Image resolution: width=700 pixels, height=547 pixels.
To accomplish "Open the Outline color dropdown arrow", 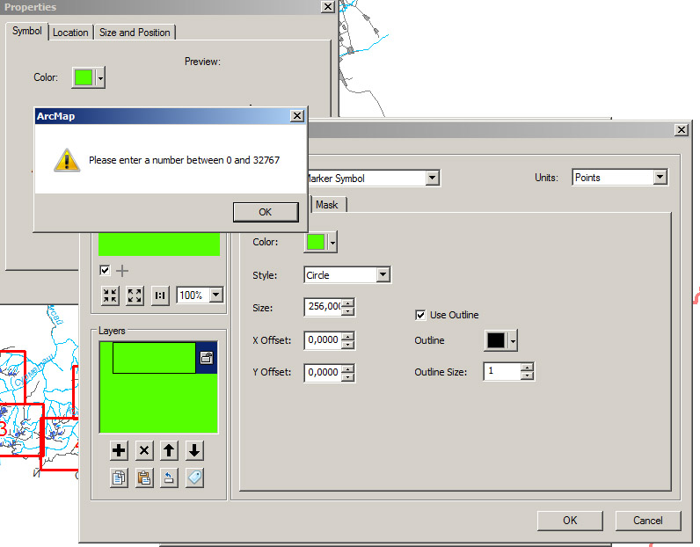I will tap(513, 341).
